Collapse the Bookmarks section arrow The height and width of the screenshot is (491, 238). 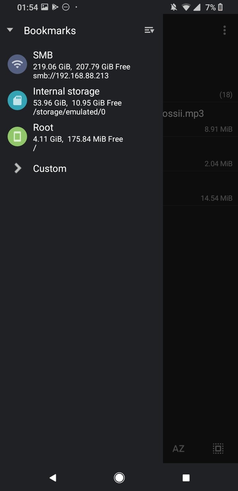click(x=10, y=30)
